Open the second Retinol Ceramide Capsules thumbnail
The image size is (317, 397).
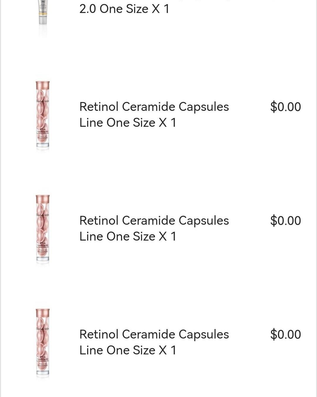point(43,229)
